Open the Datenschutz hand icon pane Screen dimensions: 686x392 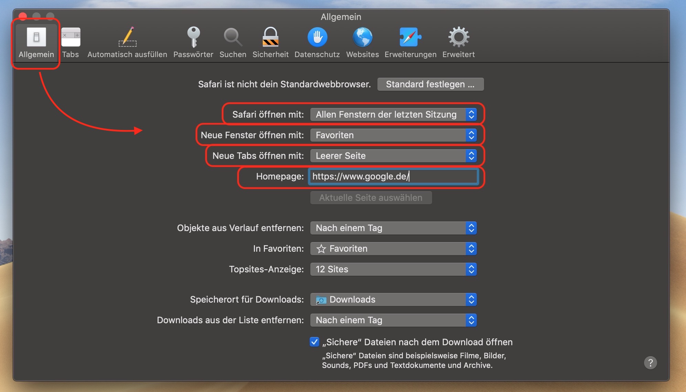317,42
